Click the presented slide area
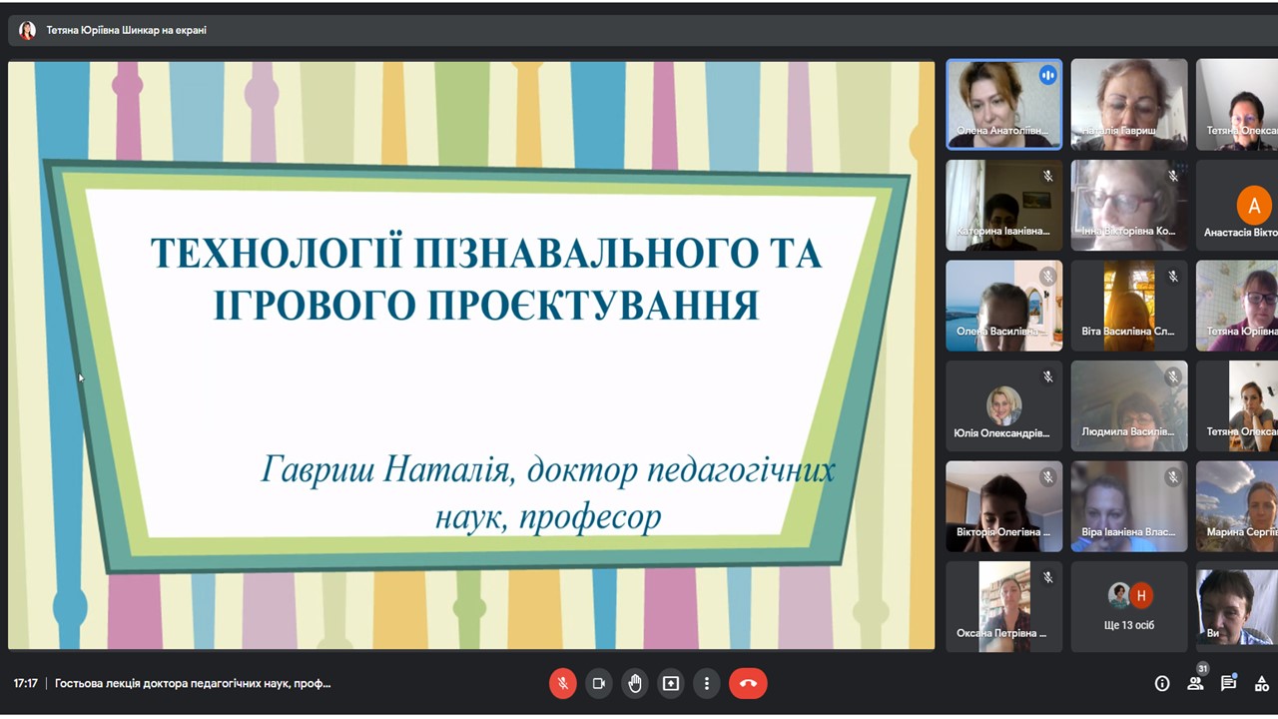1278x719 pixels. tap(469, 355)
